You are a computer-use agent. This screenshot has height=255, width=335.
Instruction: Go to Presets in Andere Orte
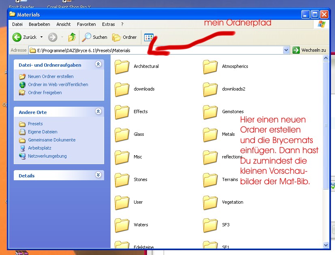[x=35, y=124]
